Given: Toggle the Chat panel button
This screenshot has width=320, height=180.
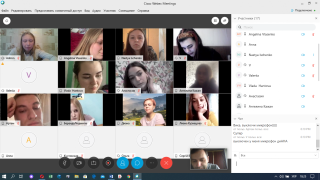Looking at the screenshot, I should (x=137, y=163).
